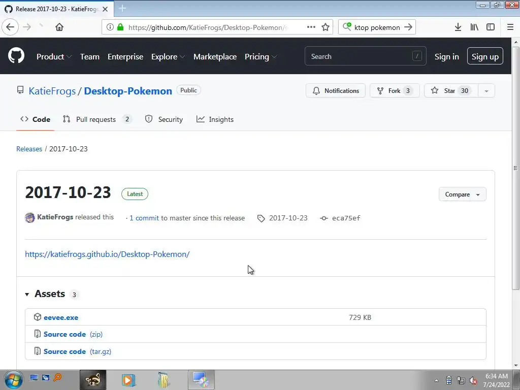Go to the Releases breadcrumb link

(x=29, y=149)
